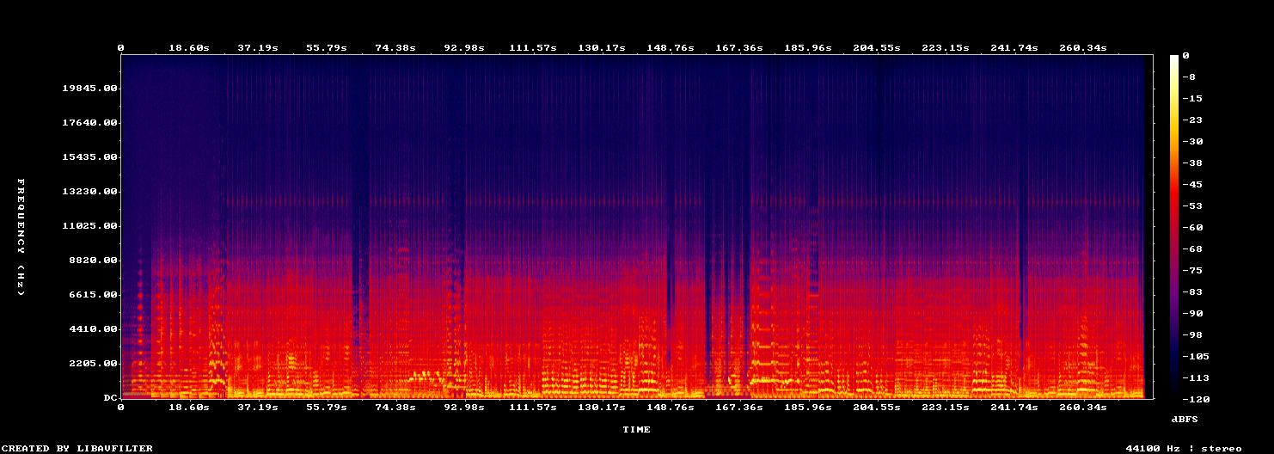The width and height of the screenshot is (1274, 454).
Task: Pick the 11025.00 frequency label
Action: tap(89, 226)
